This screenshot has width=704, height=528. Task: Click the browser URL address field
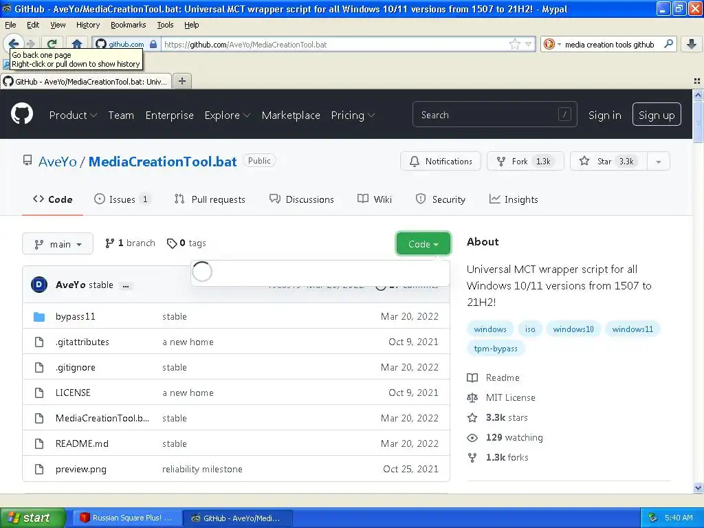point(335,44)
